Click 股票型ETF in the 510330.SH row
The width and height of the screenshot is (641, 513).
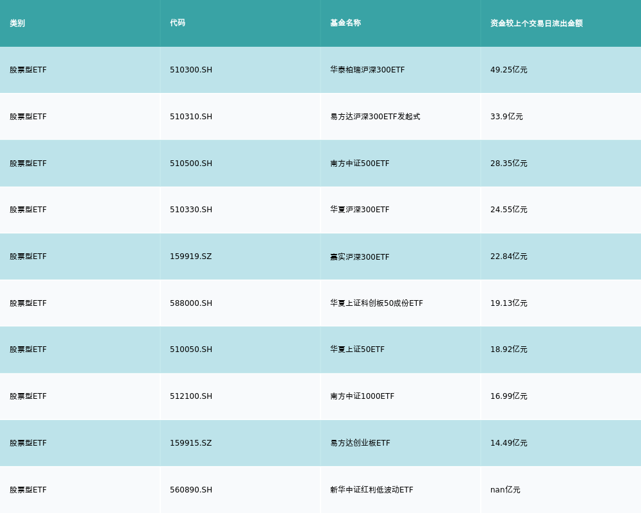pyautogui.click(x=28, y=210)
